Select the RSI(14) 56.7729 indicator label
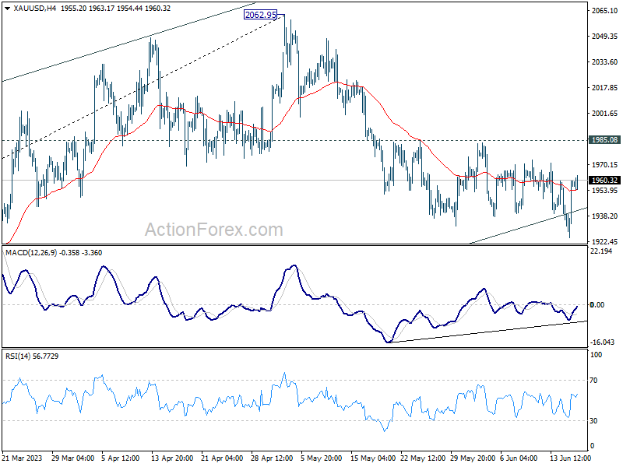The height and width of the screenshot is (467, 623). [32, 356]
